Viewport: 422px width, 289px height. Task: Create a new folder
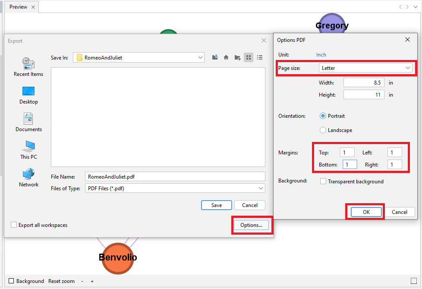point(237,57)
